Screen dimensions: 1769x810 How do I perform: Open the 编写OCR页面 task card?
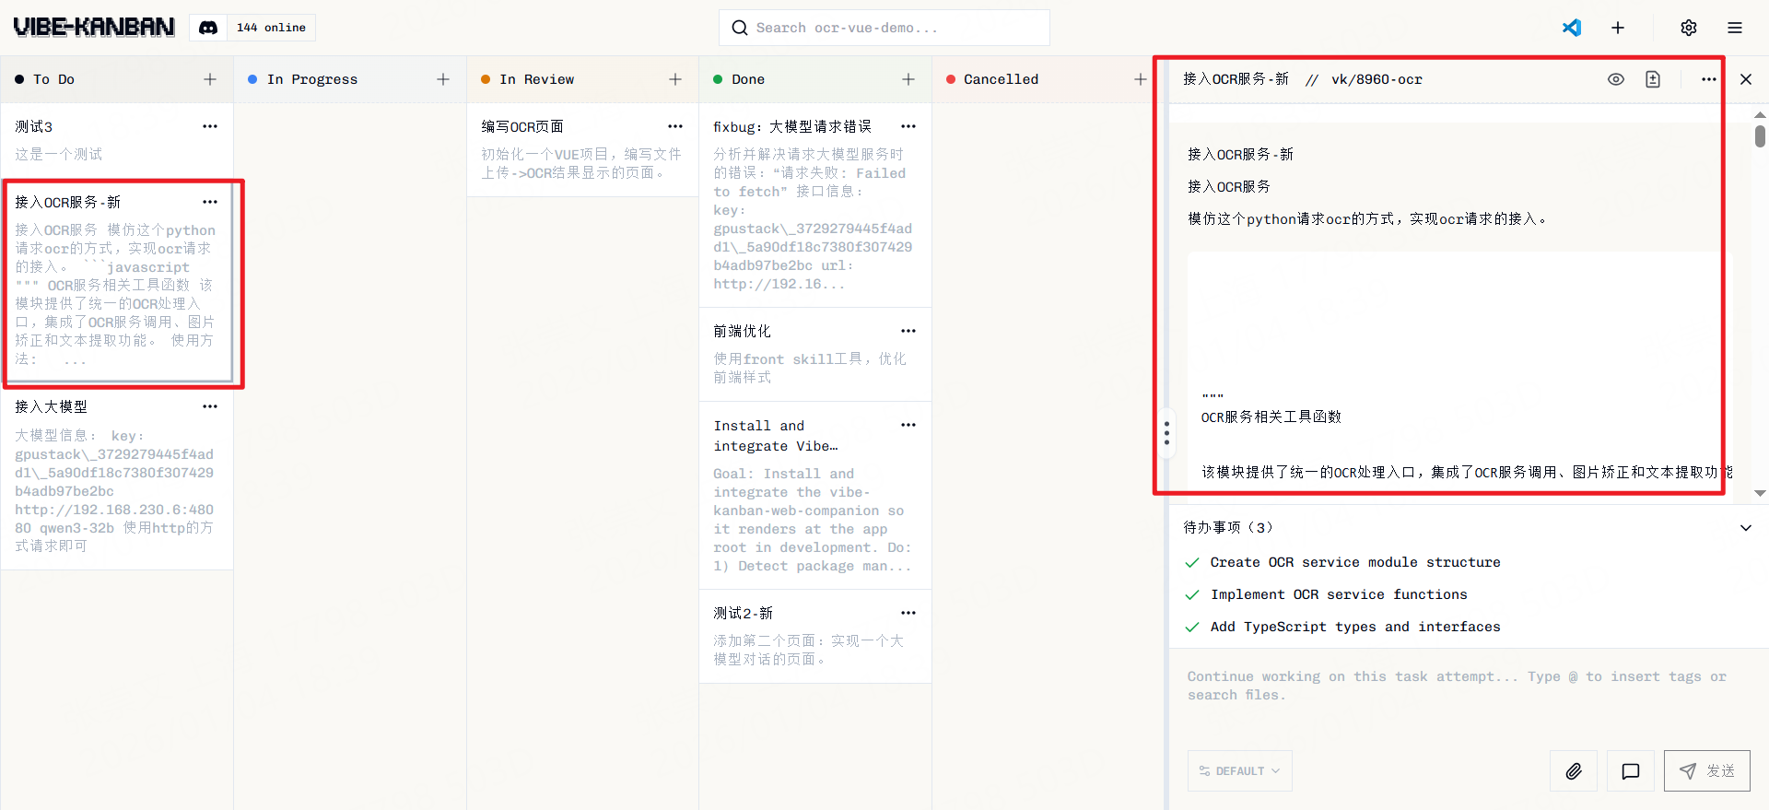coord(582,149)
